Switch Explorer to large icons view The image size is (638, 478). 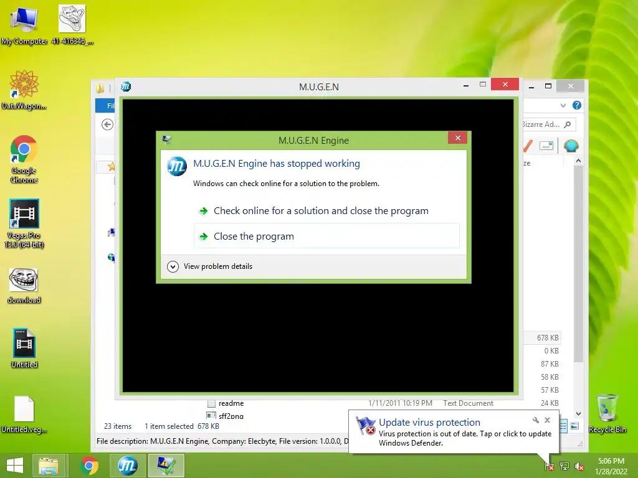(574, 426)
